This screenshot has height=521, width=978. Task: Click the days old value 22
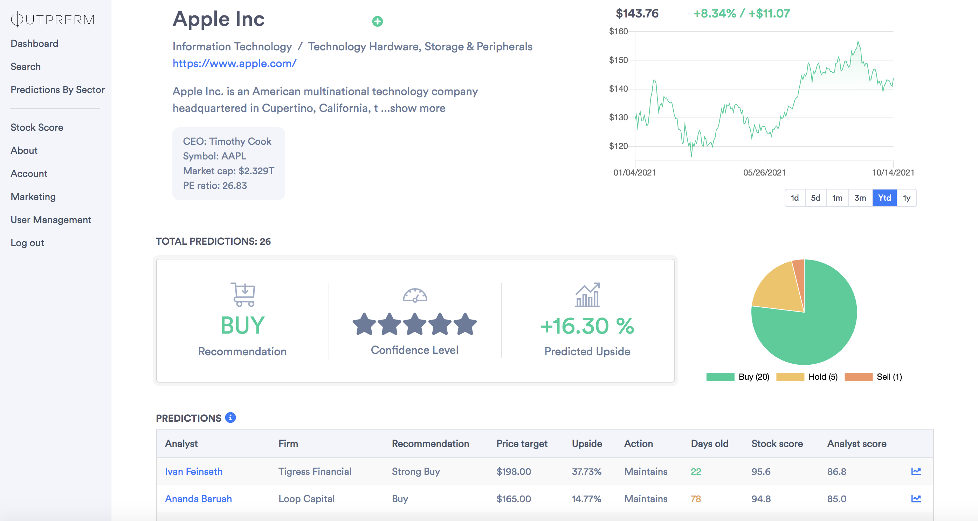pos(696,471)
